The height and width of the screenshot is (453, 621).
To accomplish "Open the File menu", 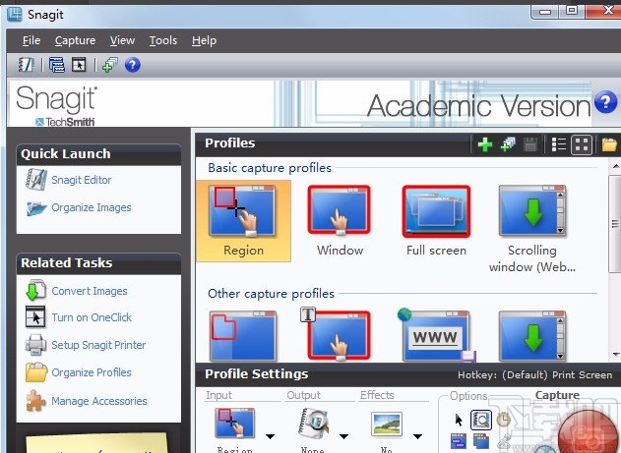I will tap(31, 40).
